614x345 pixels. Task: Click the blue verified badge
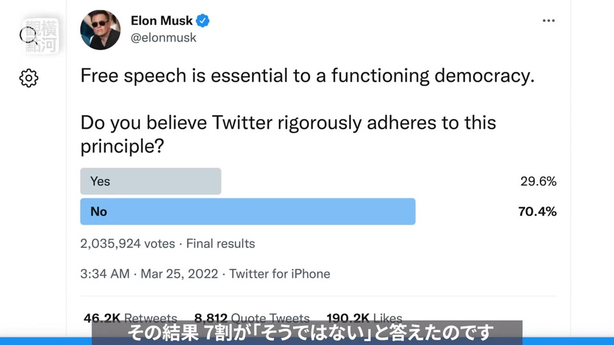tap(203, 21)
